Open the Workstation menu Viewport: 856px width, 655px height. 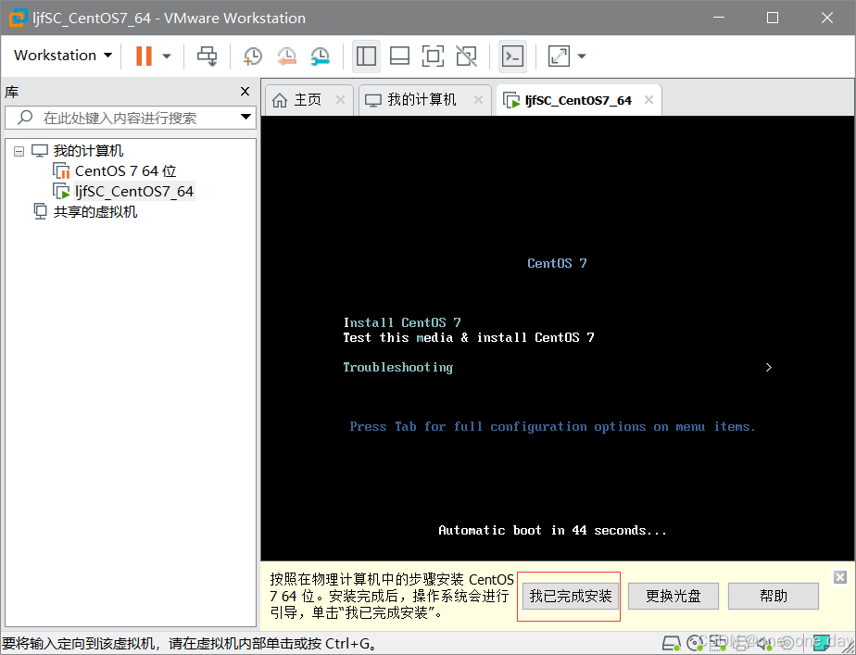tap(63, 56)
